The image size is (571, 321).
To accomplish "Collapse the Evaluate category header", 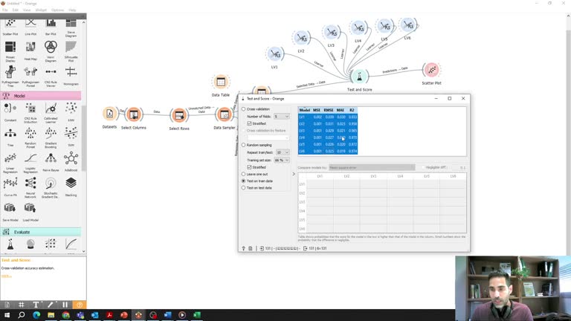I will click(x=41, y=232).
